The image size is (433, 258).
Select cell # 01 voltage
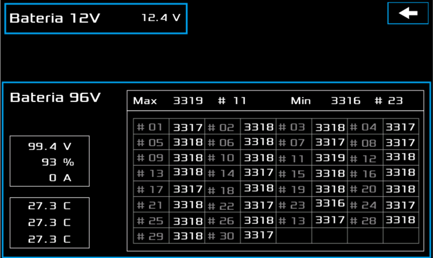188,127
